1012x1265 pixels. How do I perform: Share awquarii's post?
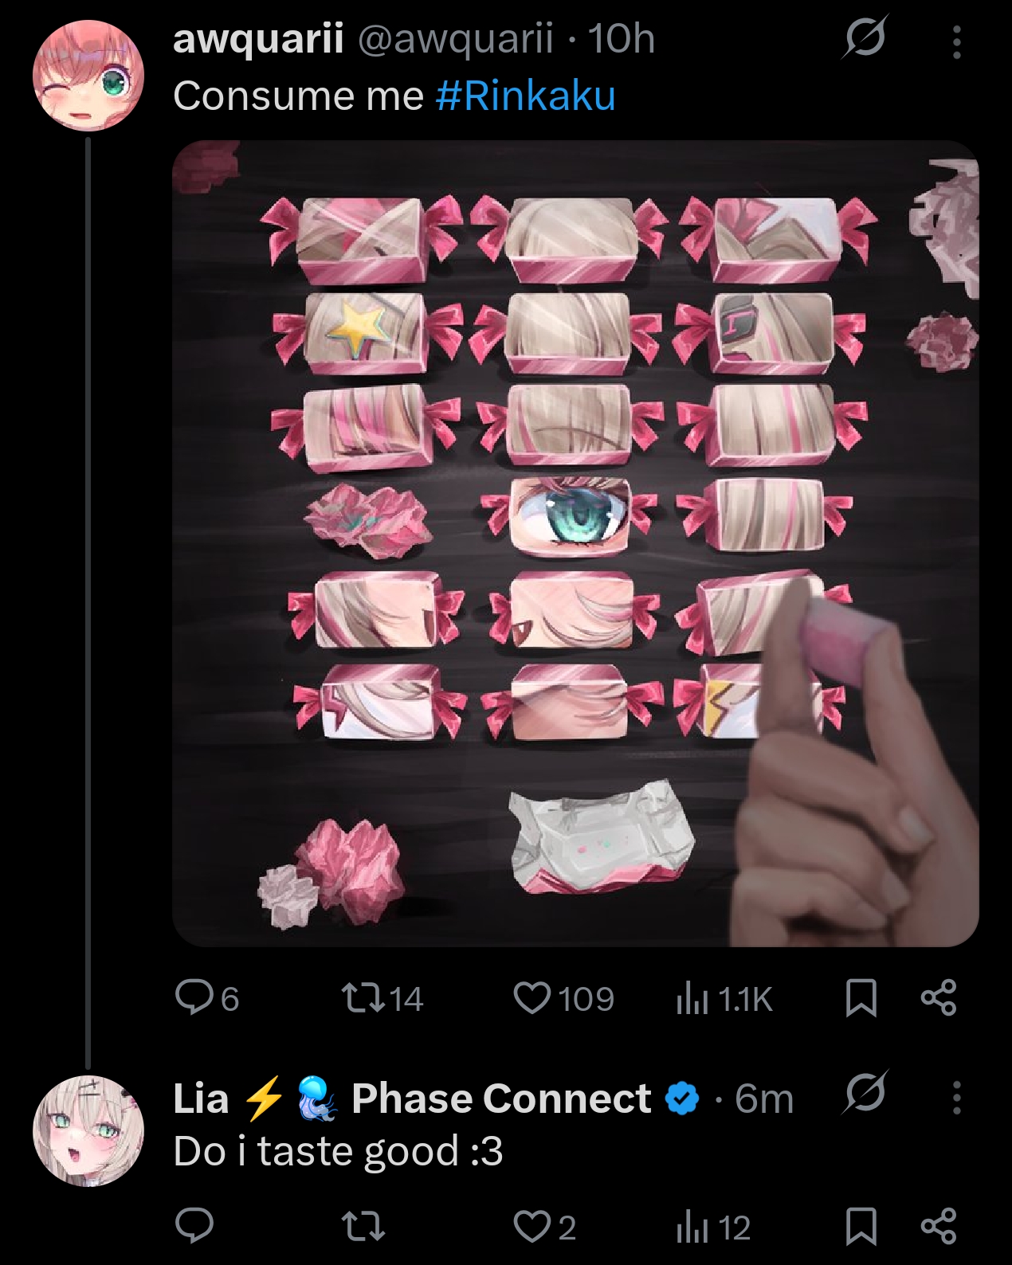click(x=939, y=998)
